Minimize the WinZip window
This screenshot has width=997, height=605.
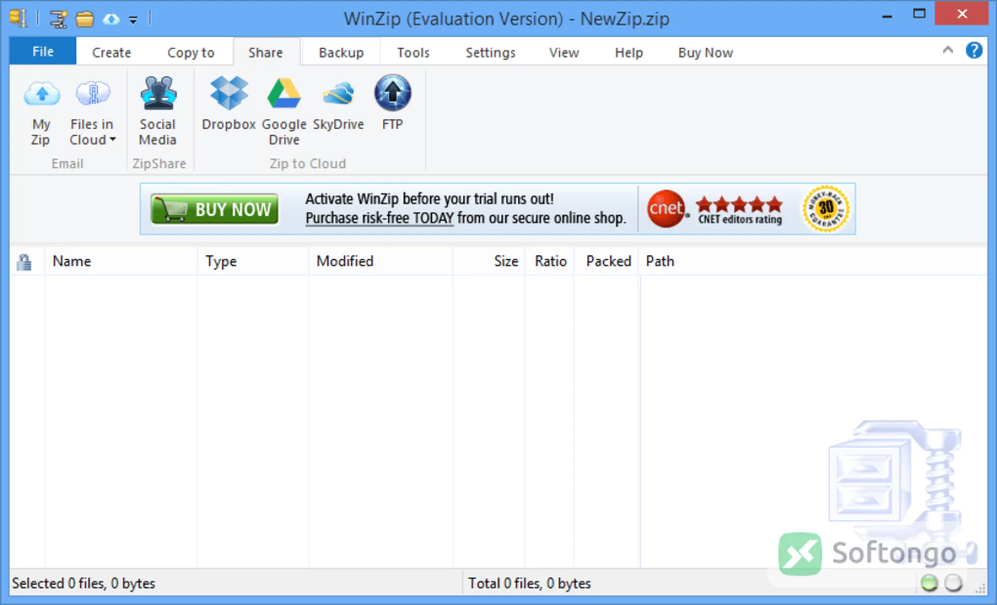pos(887,16)
